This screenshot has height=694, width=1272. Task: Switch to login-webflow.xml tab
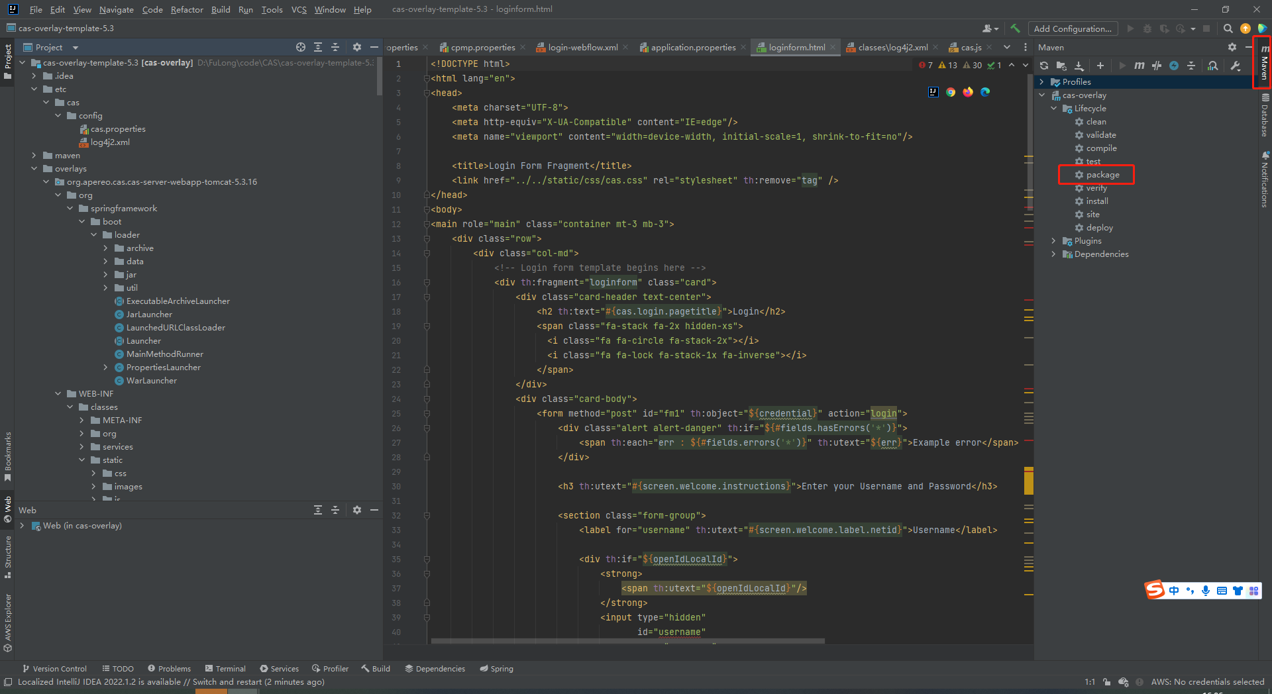[x=582, y=47]
